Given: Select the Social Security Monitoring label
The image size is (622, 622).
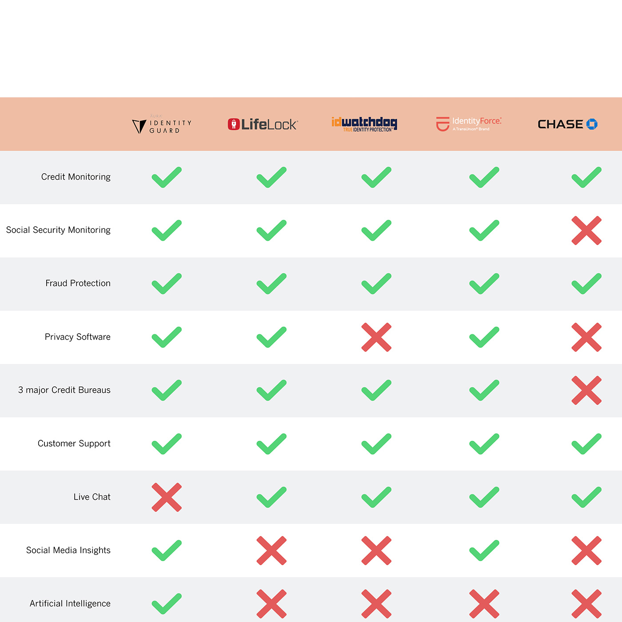Looking at the screenshot, I should pyautogui.click(x=58, y=230).
